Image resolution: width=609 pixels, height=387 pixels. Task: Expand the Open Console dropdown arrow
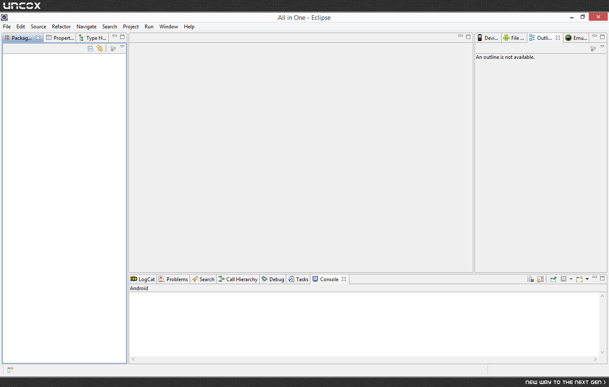pyautogui.click(x=587, y=279)
